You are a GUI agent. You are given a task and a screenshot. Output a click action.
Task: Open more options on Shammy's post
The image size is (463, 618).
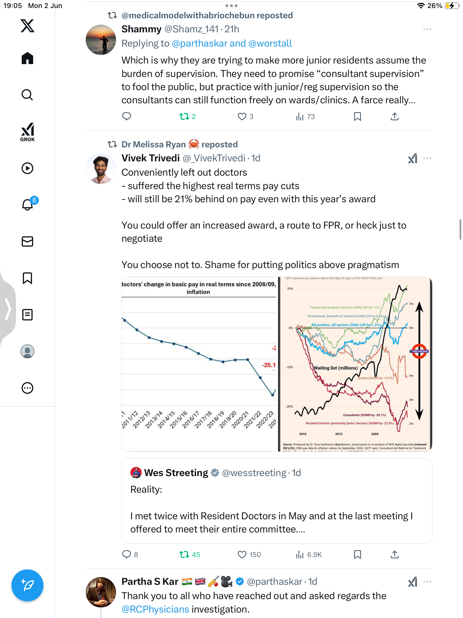427,29
